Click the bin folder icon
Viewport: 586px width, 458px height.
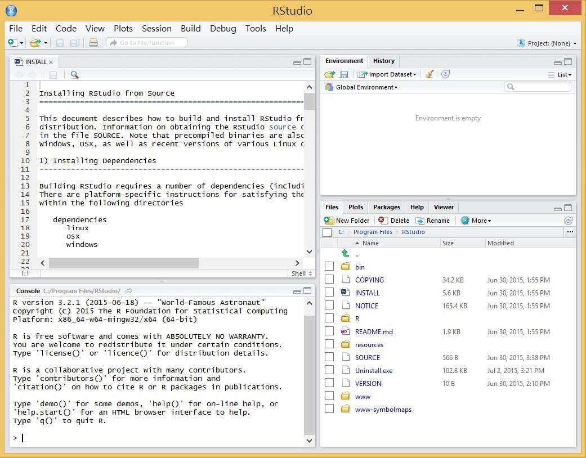[346, 267]
